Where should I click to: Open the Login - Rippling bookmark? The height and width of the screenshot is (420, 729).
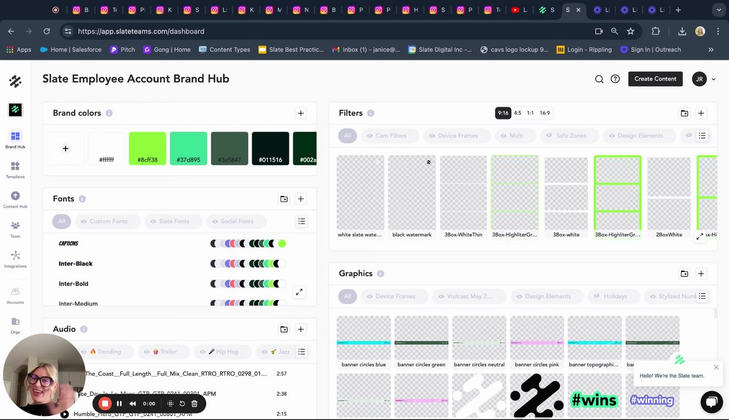coord(584,50)
